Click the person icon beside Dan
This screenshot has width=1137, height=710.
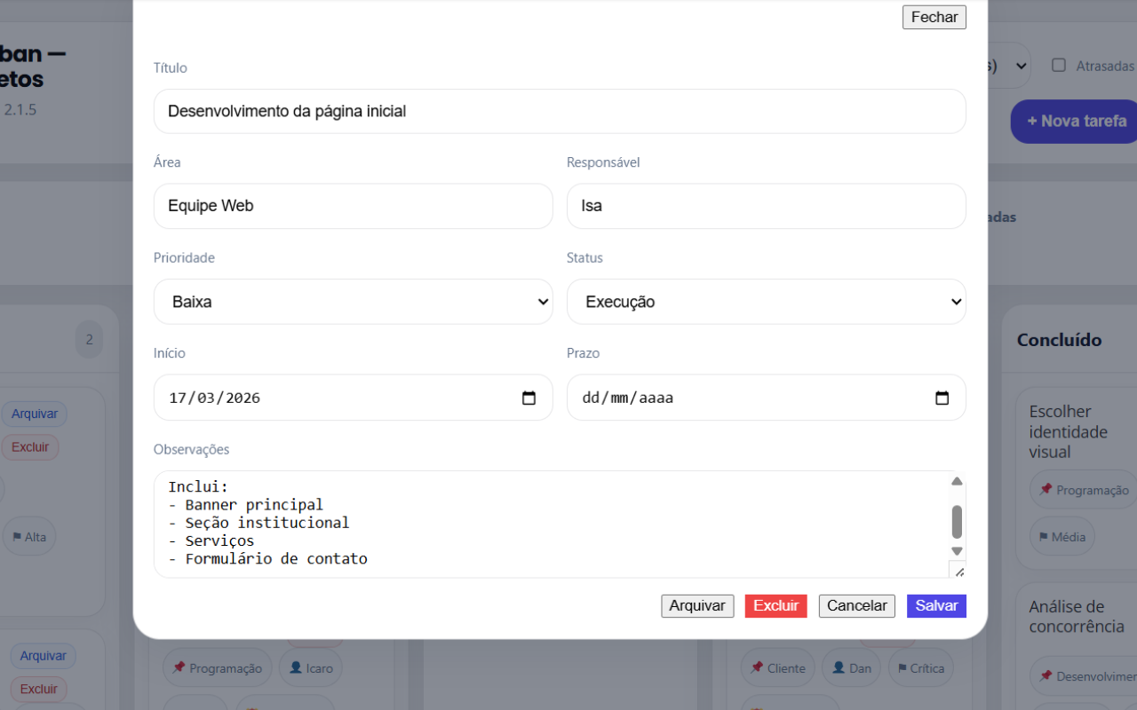[x=836, y=667]
